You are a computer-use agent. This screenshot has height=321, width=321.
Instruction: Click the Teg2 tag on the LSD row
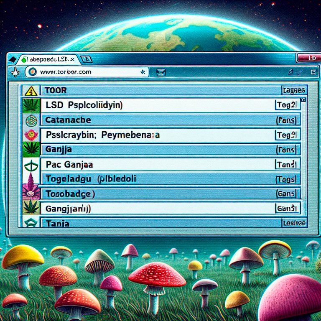pos(287,105)
